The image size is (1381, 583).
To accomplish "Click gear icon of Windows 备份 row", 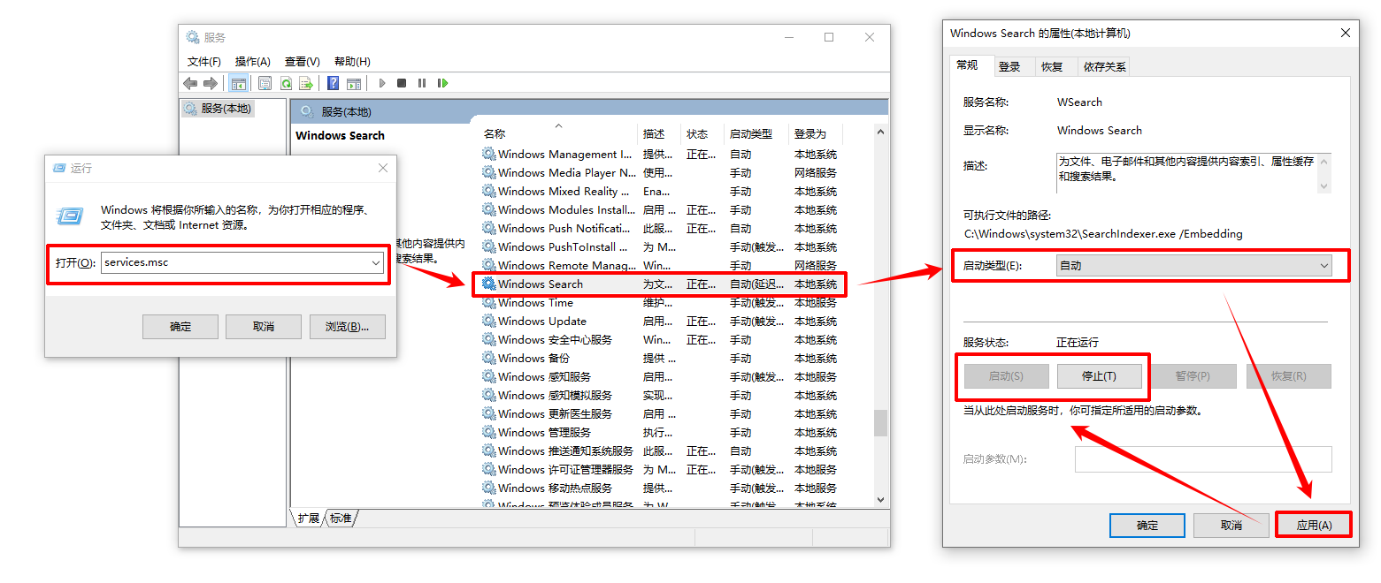I will [488, 358].
